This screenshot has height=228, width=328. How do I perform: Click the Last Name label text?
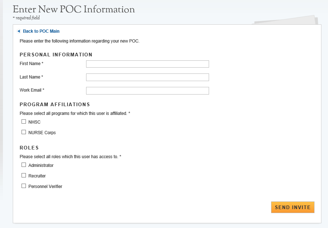(x=31, y=77)
